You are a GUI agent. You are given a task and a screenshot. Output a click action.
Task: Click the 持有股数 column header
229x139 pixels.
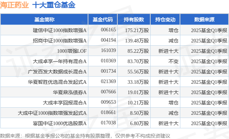point(134,19)
